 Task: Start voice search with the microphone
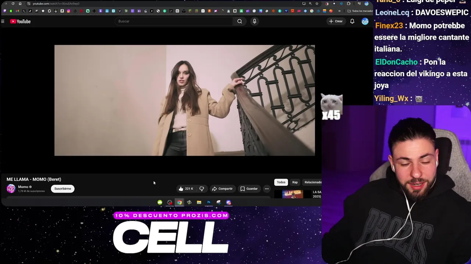click(254, 21)
